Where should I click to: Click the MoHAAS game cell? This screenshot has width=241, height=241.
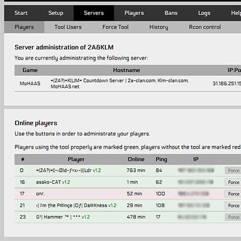tap(30, 84)
